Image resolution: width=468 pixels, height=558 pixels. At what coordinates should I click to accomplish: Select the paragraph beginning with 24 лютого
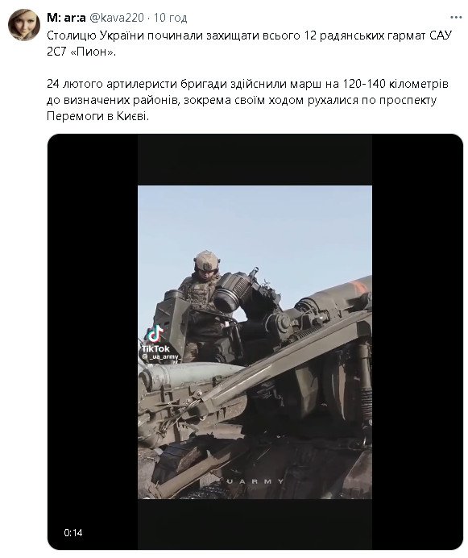pos(247,100)
